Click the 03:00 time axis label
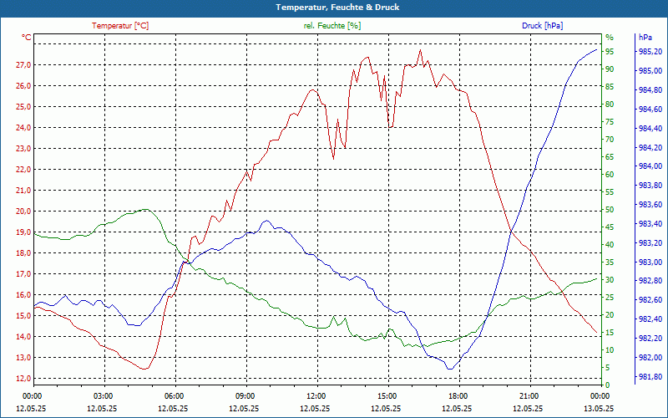The width and height of the screenshot is (668, 418). [102, 395]
